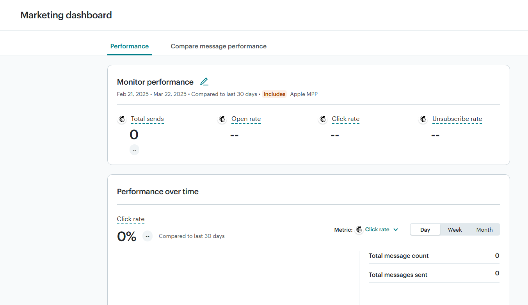The height and width of the screenshot is (305, 528).
Task: Click the change badge beside 0%
Action: (x=148, y=236)
